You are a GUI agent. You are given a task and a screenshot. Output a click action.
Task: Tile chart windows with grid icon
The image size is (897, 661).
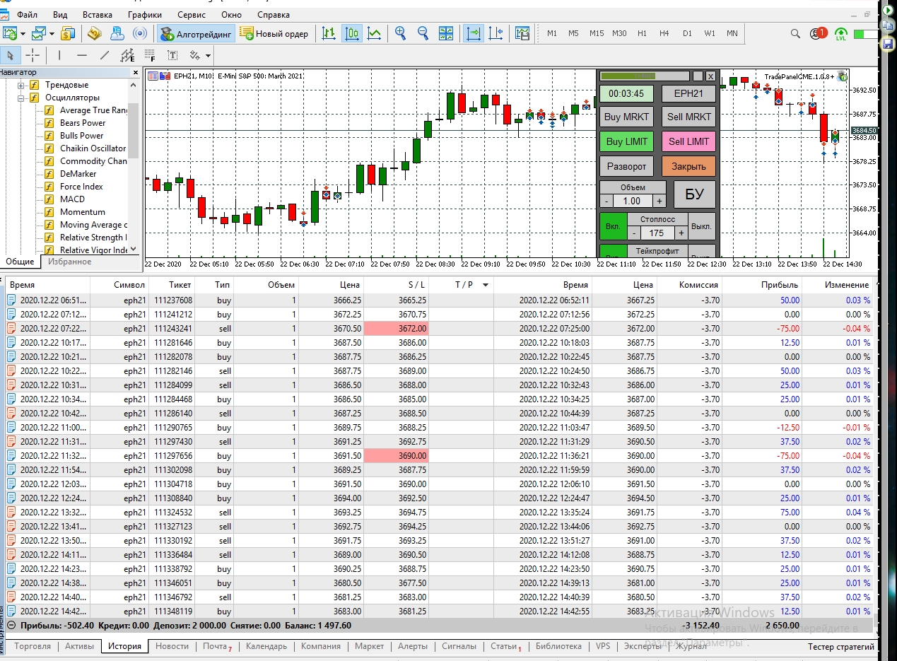pyautogui.click(x=446, y=33)
